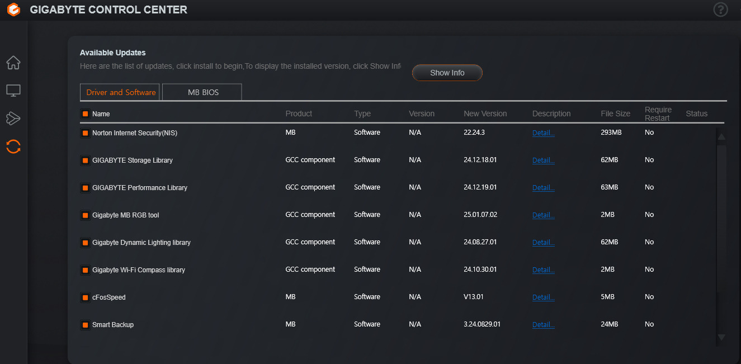Uncheck the Smart Backup checkbox
Image resolution: width=741 pixels, height=364 pixels.
85,325
